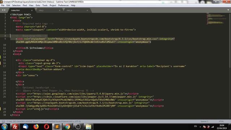The width and height of the screenshot is (231, 130).
Task: Toggle the side bar status icon
Action: tap(3, 121)
